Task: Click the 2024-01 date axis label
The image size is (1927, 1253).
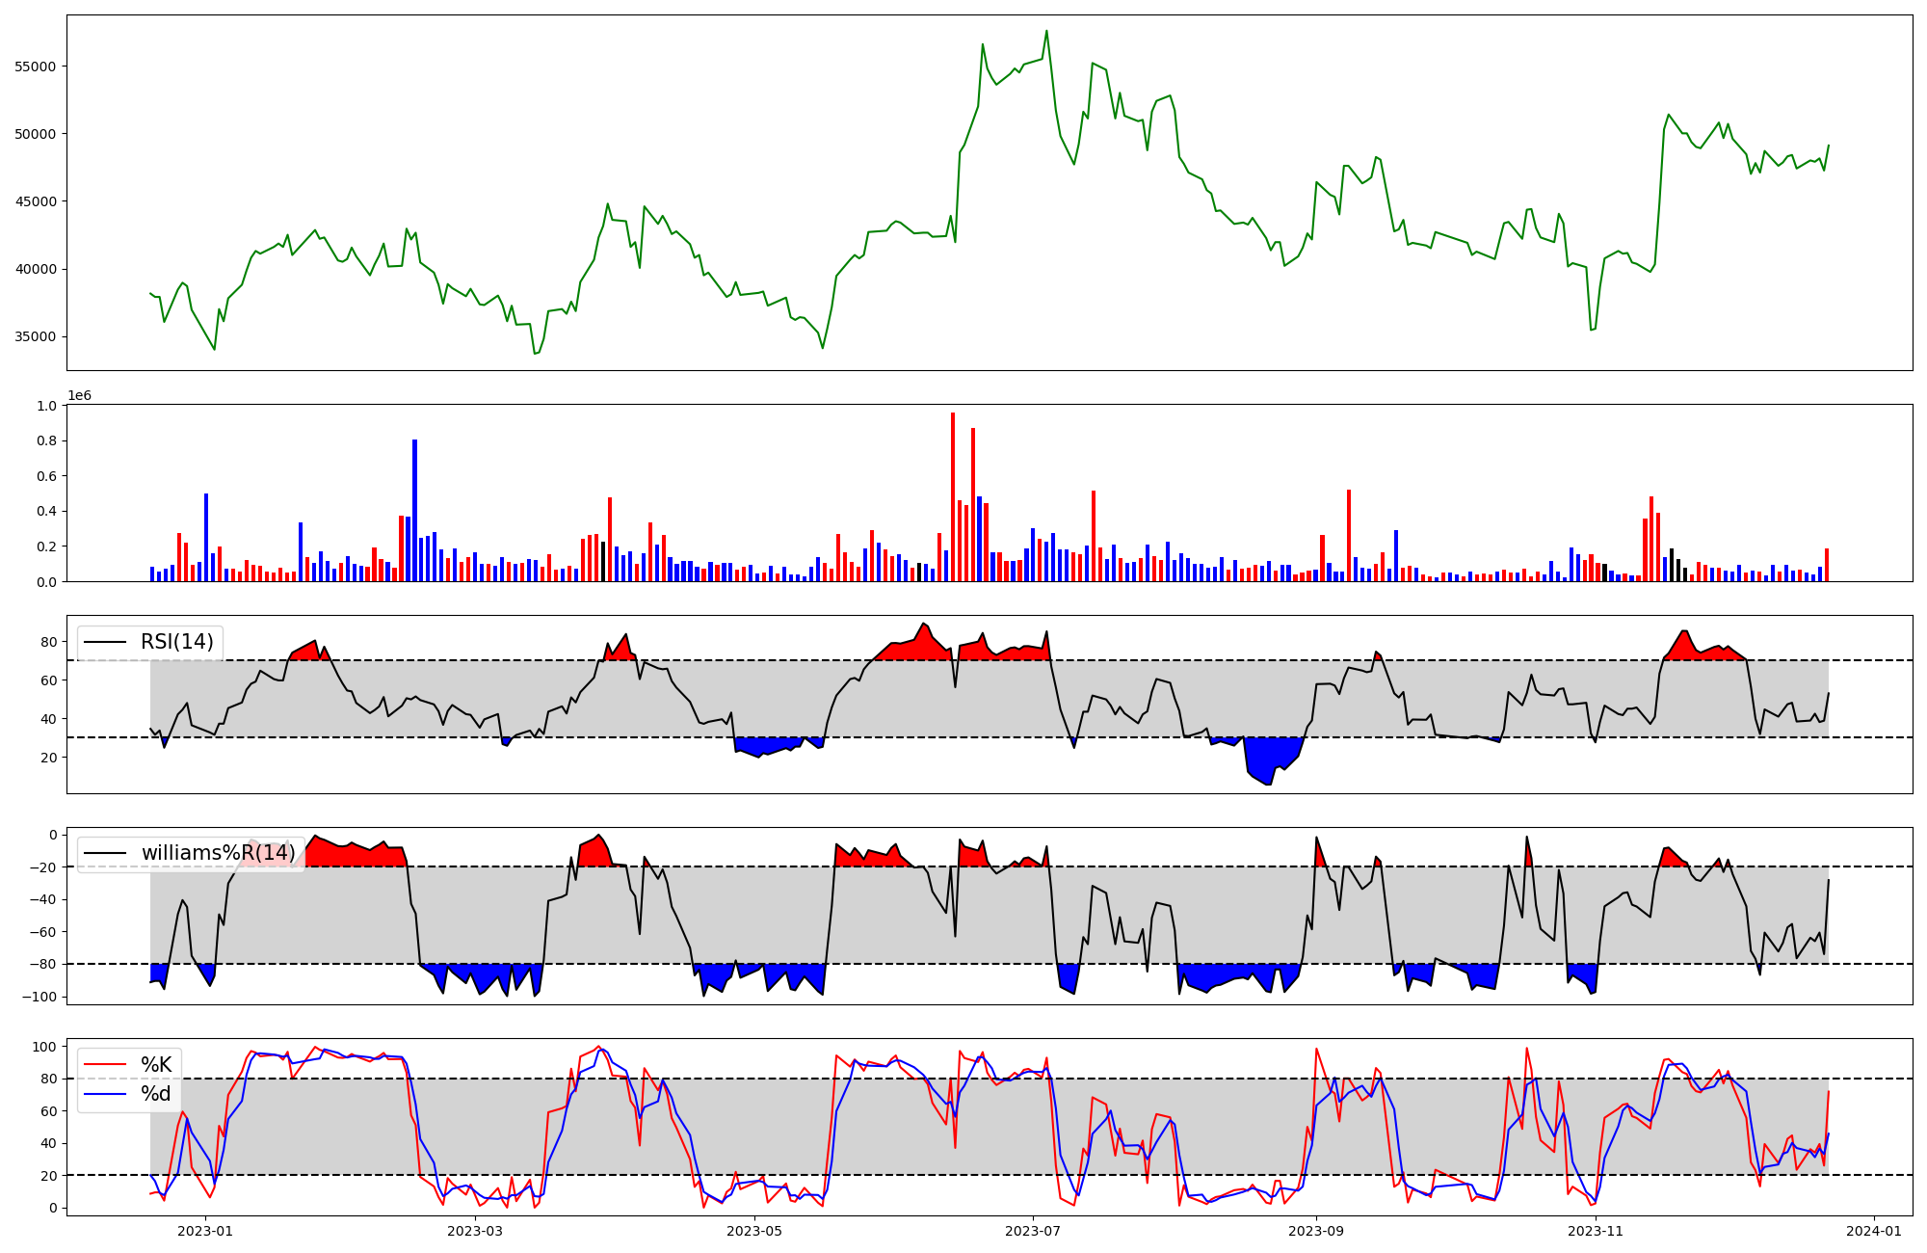Action: coord(1873,1231)
